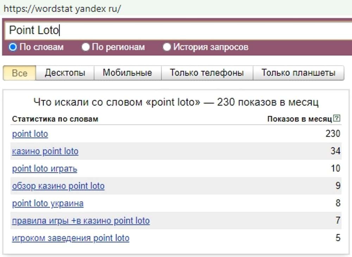This screenshot has width=352, height=257.
Task: Click the Показов в месяц column header
Action: (x=299, y=119)
